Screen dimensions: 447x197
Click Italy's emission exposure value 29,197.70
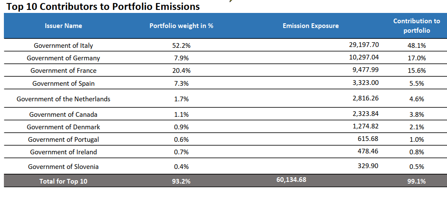click(364, 44)
